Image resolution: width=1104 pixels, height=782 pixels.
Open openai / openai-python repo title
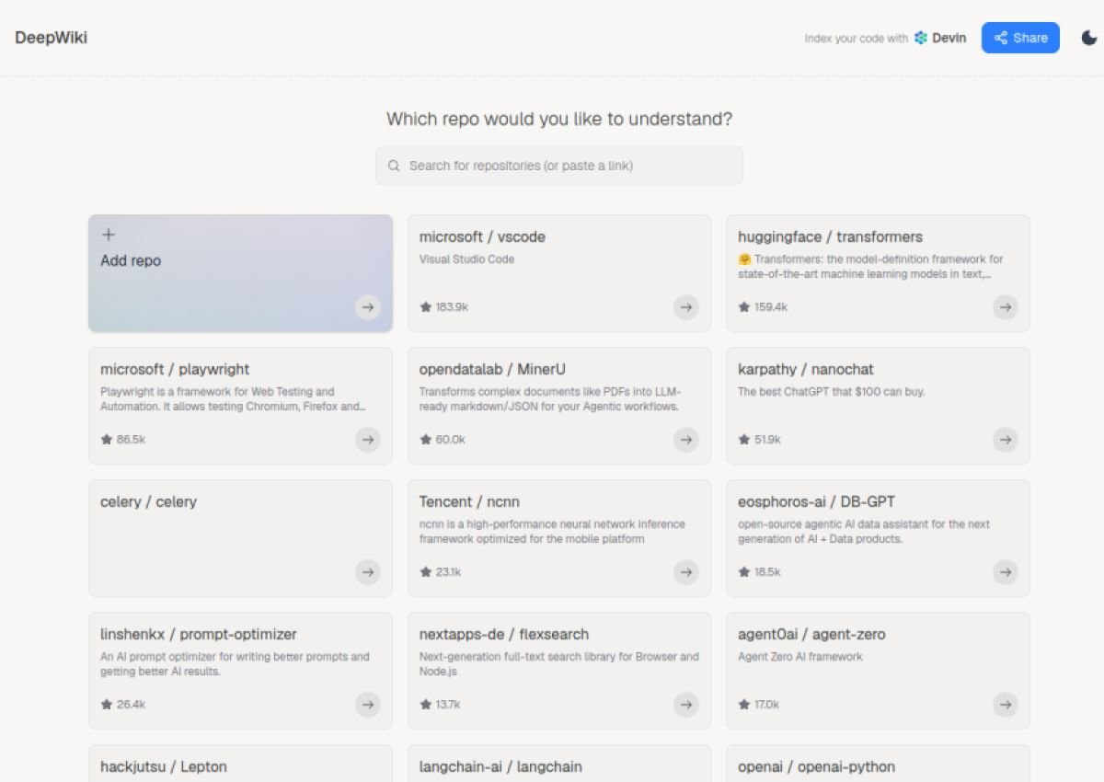click(816, 766)
